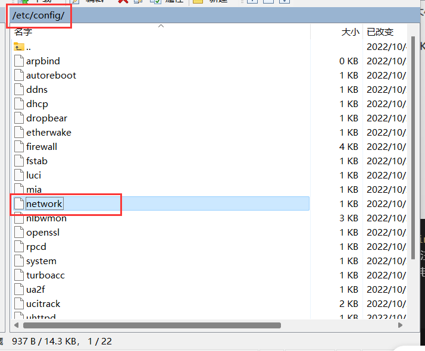Select the fstab file entry
425x351 pixels.
point(37,161)
